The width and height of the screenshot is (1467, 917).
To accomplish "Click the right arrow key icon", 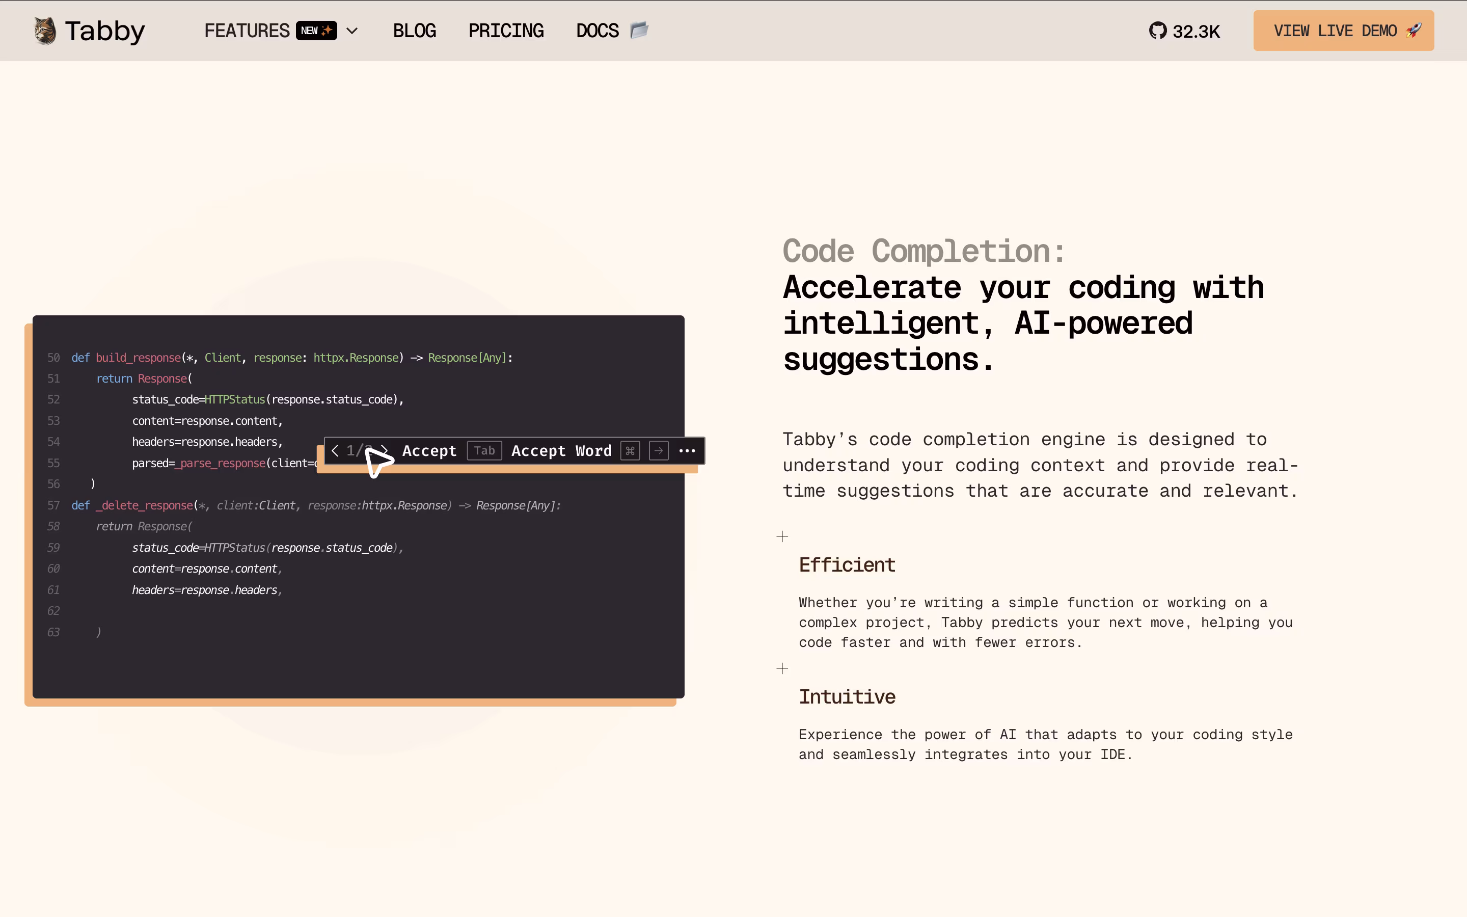I will click(x=658, y=451).
